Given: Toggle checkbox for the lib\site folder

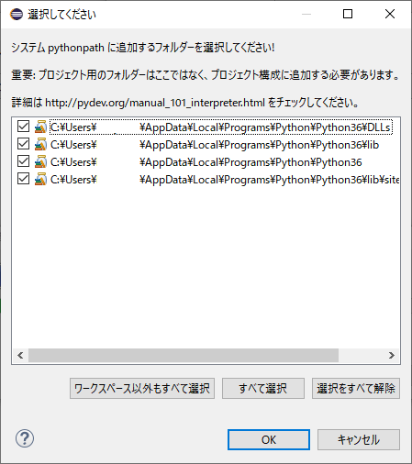Looking at the screenshot, I should coord(23,179).
